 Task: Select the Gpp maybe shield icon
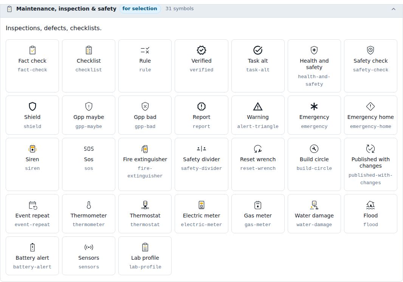(89, 106)
